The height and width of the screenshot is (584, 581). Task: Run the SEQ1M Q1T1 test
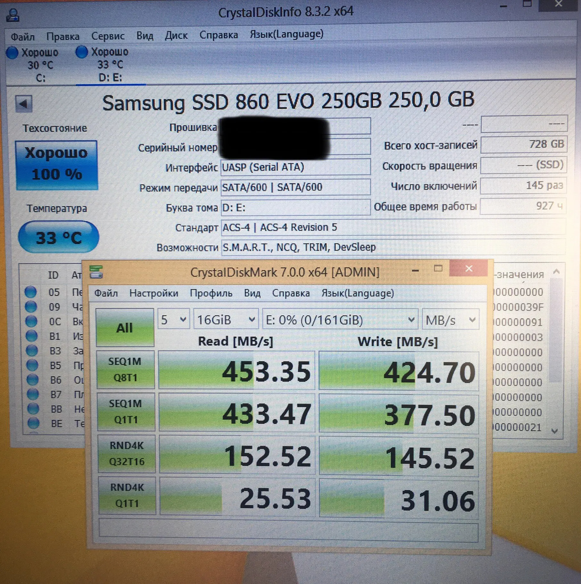click(126, 412)
